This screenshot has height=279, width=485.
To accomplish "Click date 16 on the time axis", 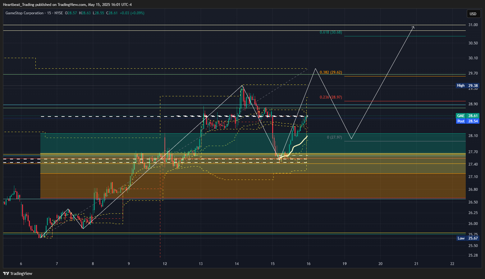I will click(309, 264).
